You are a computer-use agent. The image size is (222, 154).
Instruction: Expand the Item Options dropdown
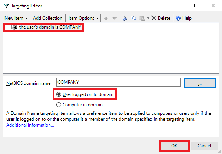click(83, 18)
